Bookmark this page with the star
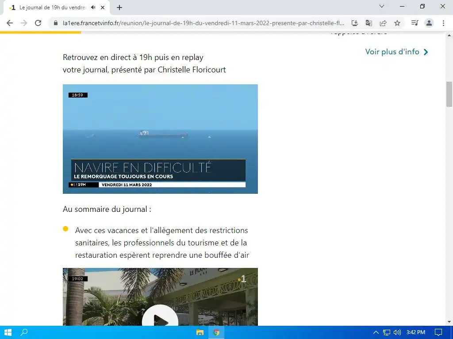This screenshot has height=339, width=453. click(x=397, y=23)
